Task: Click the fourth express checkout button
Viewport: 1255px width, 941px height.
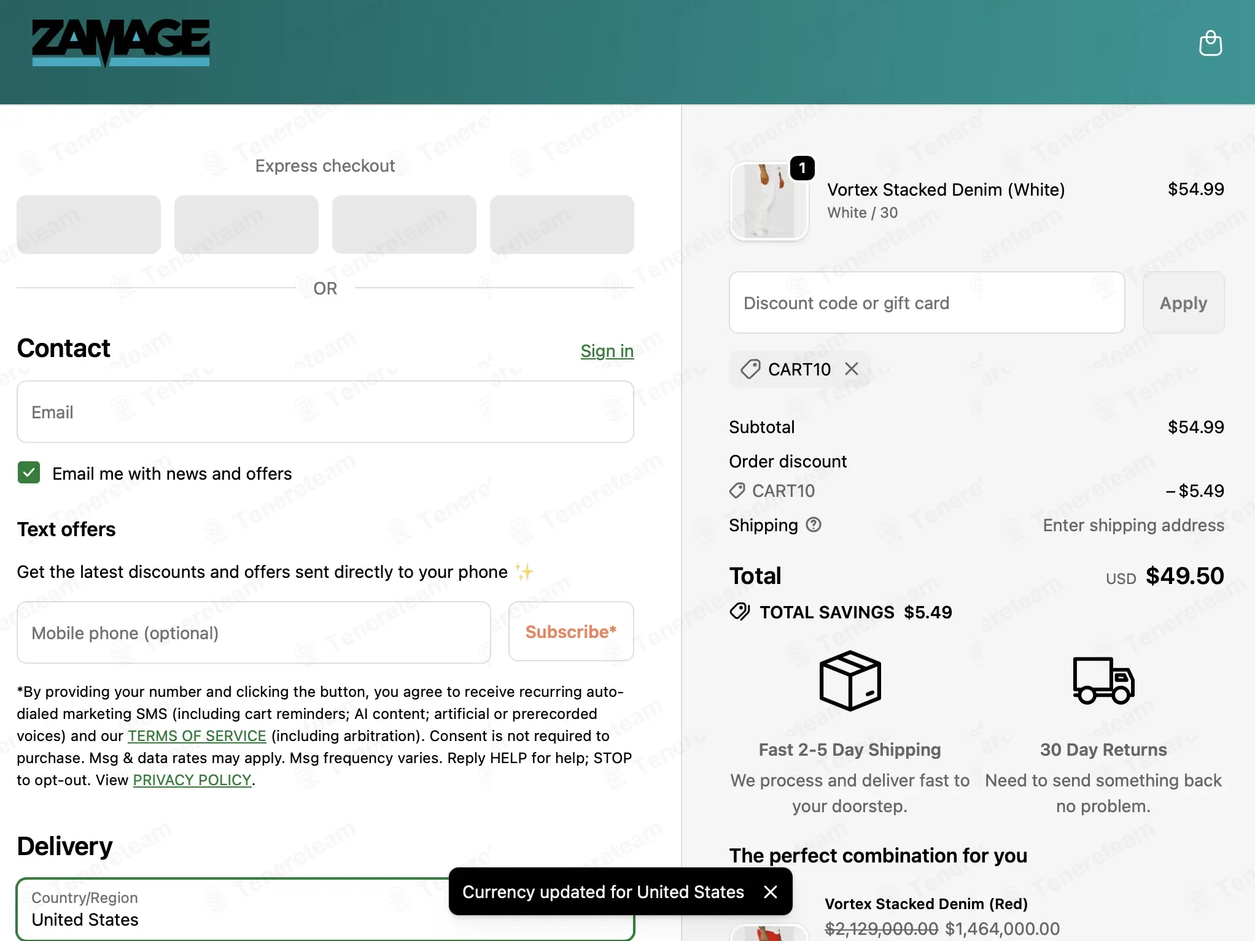Action: [x=562, y=225]
